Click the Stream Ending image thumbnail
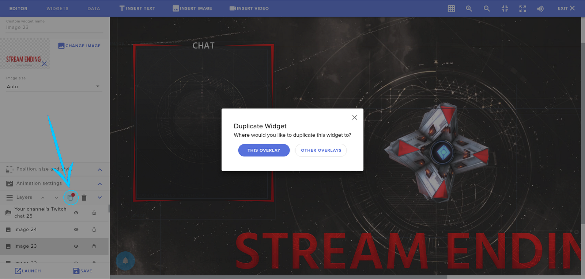The image size is (585, 279). coord(24,54)
